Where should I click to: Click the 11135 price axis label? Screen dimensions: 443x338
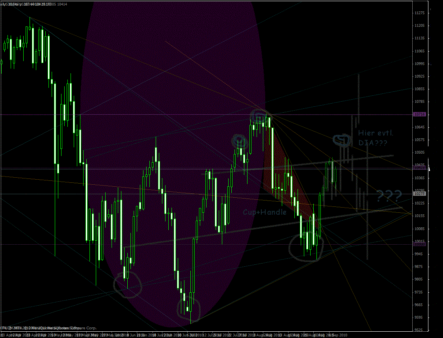point(420,38)
